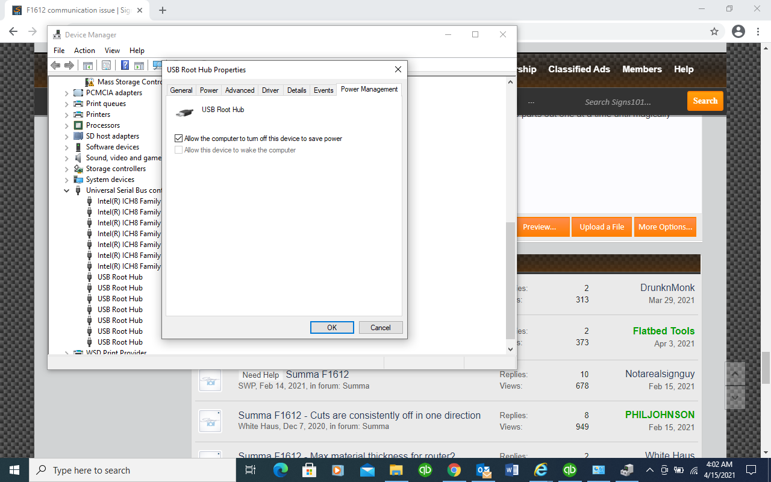Bookmark this page with the star icon

[714, 31]
